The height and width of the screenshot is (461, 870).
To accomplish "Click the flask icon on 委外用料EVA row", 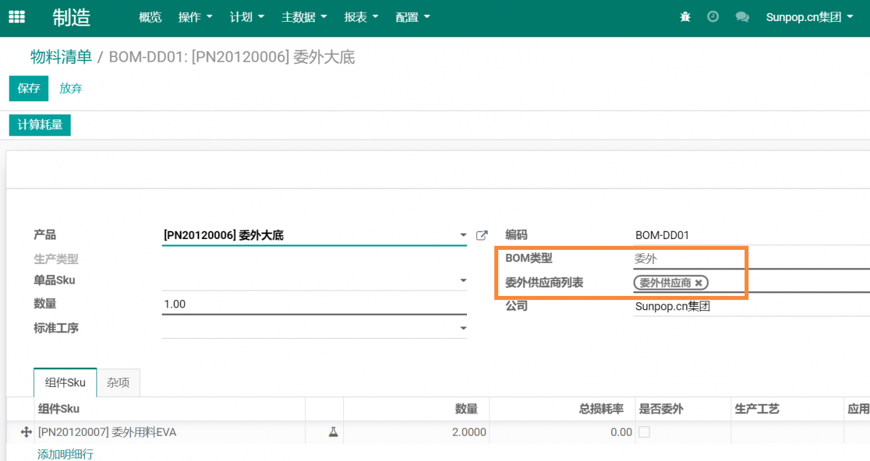I will (333, 432).
